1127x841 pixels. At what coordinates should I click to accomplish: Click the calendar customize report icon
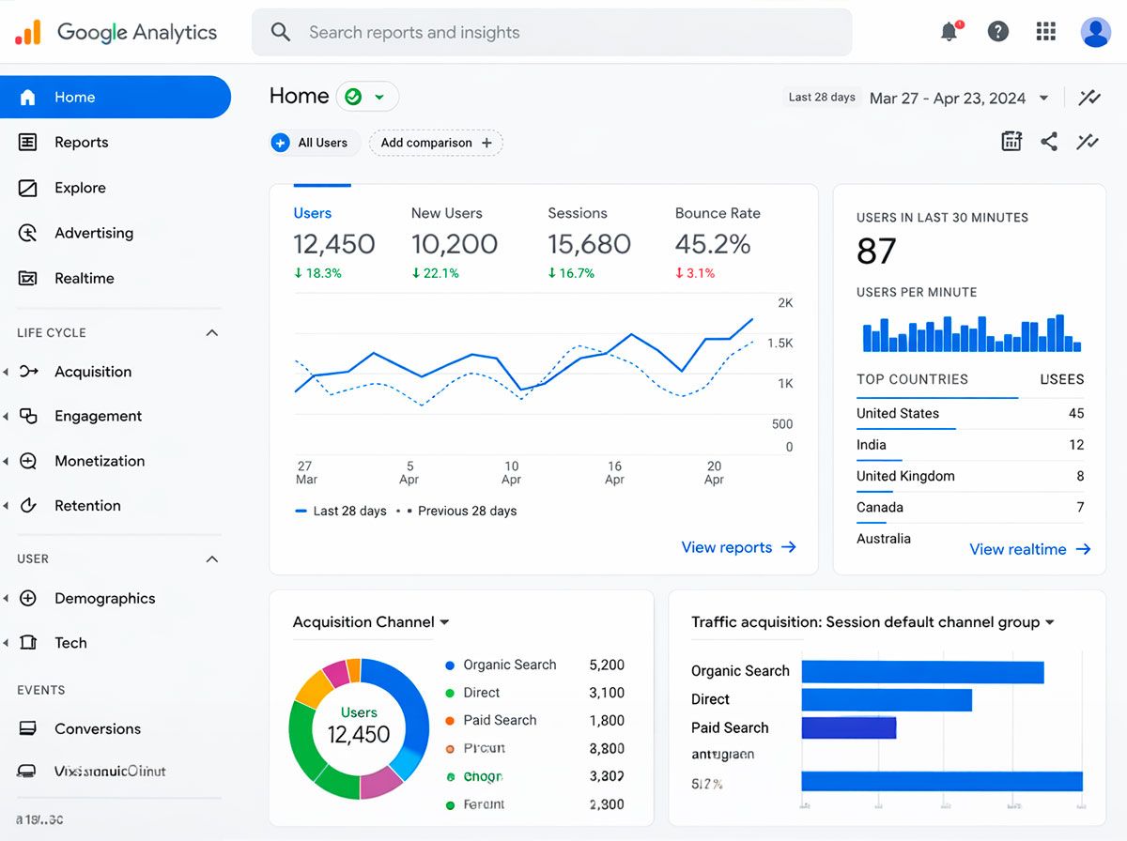[x=1011, y=142]
